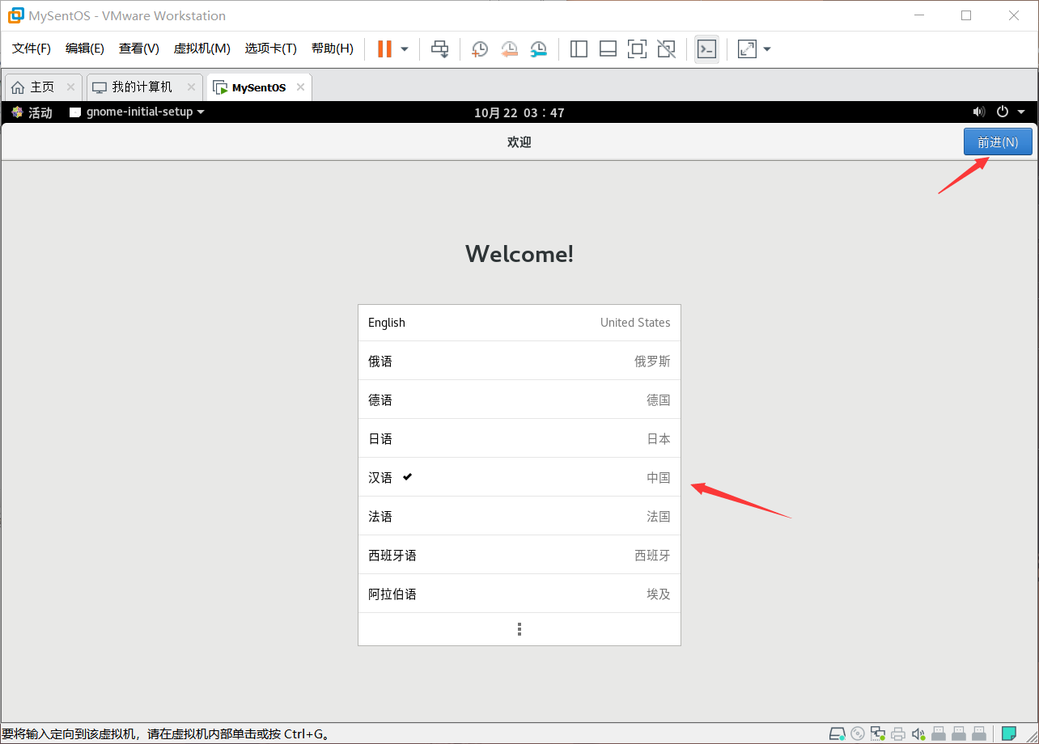Click the Welcome! heading text
The image size is (1039, 744).
point(519,254)
